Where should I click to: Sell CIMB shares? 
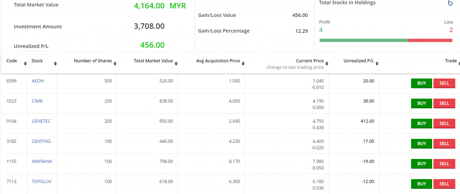(444, 103)
